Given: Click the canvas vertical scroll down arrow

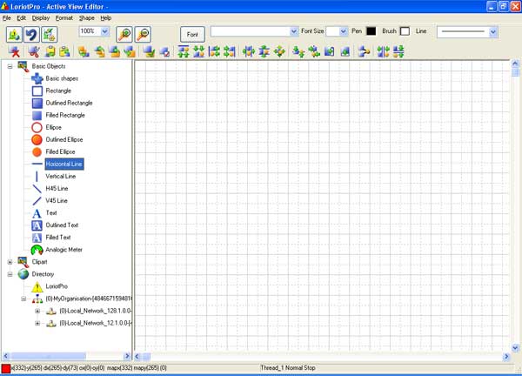Looking at the screenshot, I should pyautogui.click(x=515, y=348).
